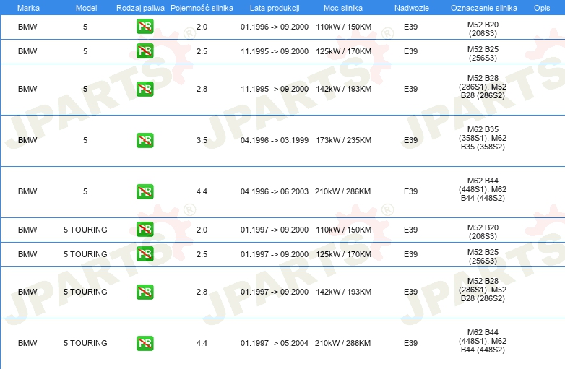Click BMW brand in the 3.5 row
The width and height of the screenshot is (565, 369).
[27, 140]
